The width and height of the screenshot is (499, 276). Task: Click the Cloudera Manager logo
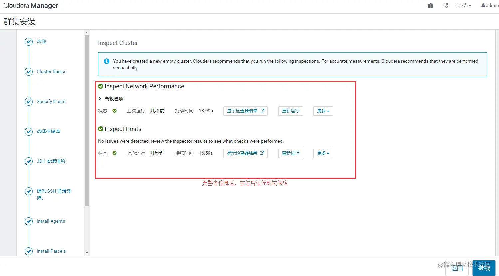pyautogui.click(x=31, y=6)
